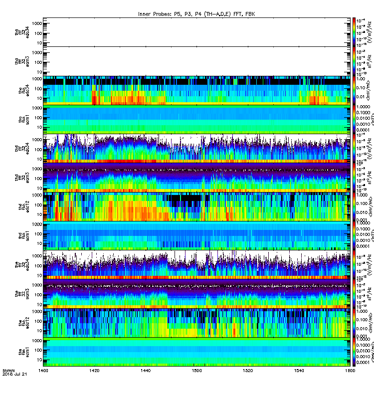
Task: Click the 1600 time tick label
Action: point(350,371)
